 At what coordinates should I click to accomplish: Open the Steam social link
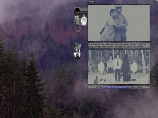[x=106, y=87]
